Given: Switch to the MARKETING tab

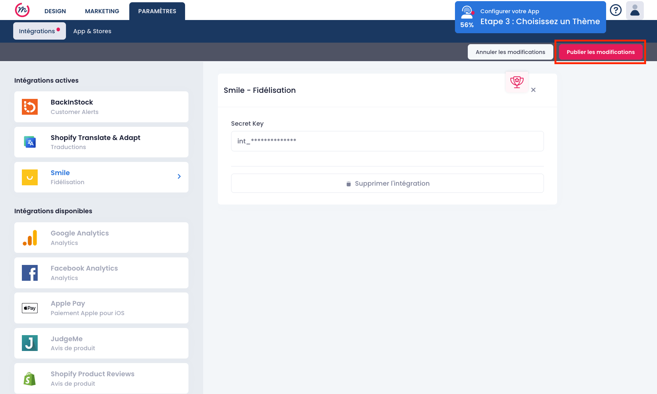Looking at the screenshot, I should pyautogui.click(x=102, y=11).
